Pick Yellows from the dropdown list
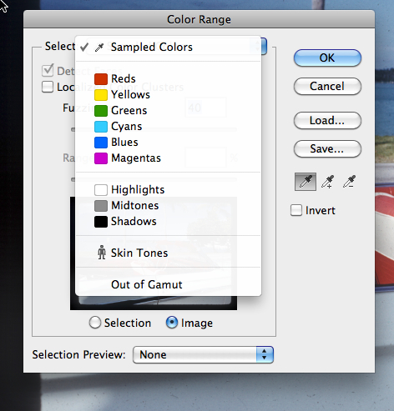The image size is (394, 411). [168, 95]
